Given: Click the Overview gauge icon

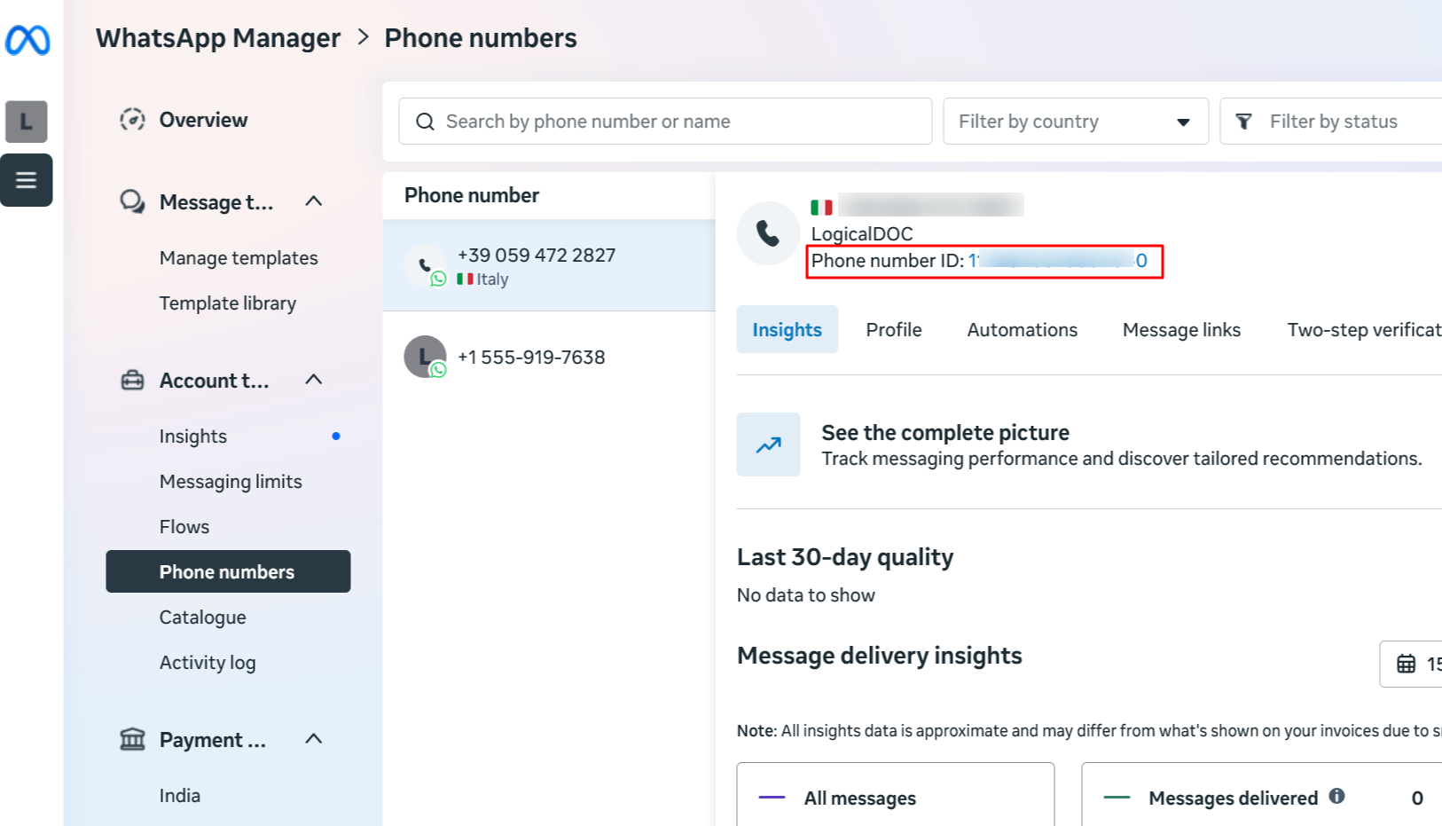Looking at the screenshot, I should (x=132, y=120).
